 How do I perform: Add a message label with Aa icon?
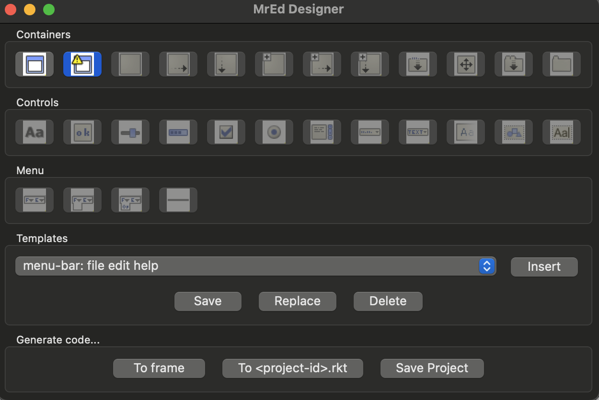tap(35, 132)
